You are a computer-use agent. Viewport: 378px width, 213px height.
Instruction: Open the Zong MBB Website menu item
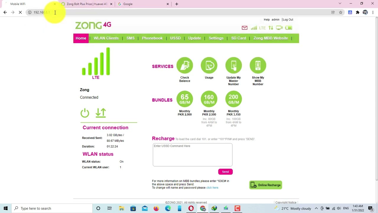point(271,38)
